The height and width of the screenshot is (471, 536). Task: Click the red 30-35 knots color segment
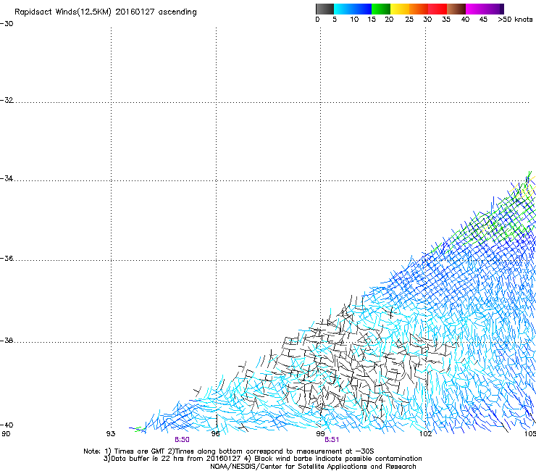[437, 9]
